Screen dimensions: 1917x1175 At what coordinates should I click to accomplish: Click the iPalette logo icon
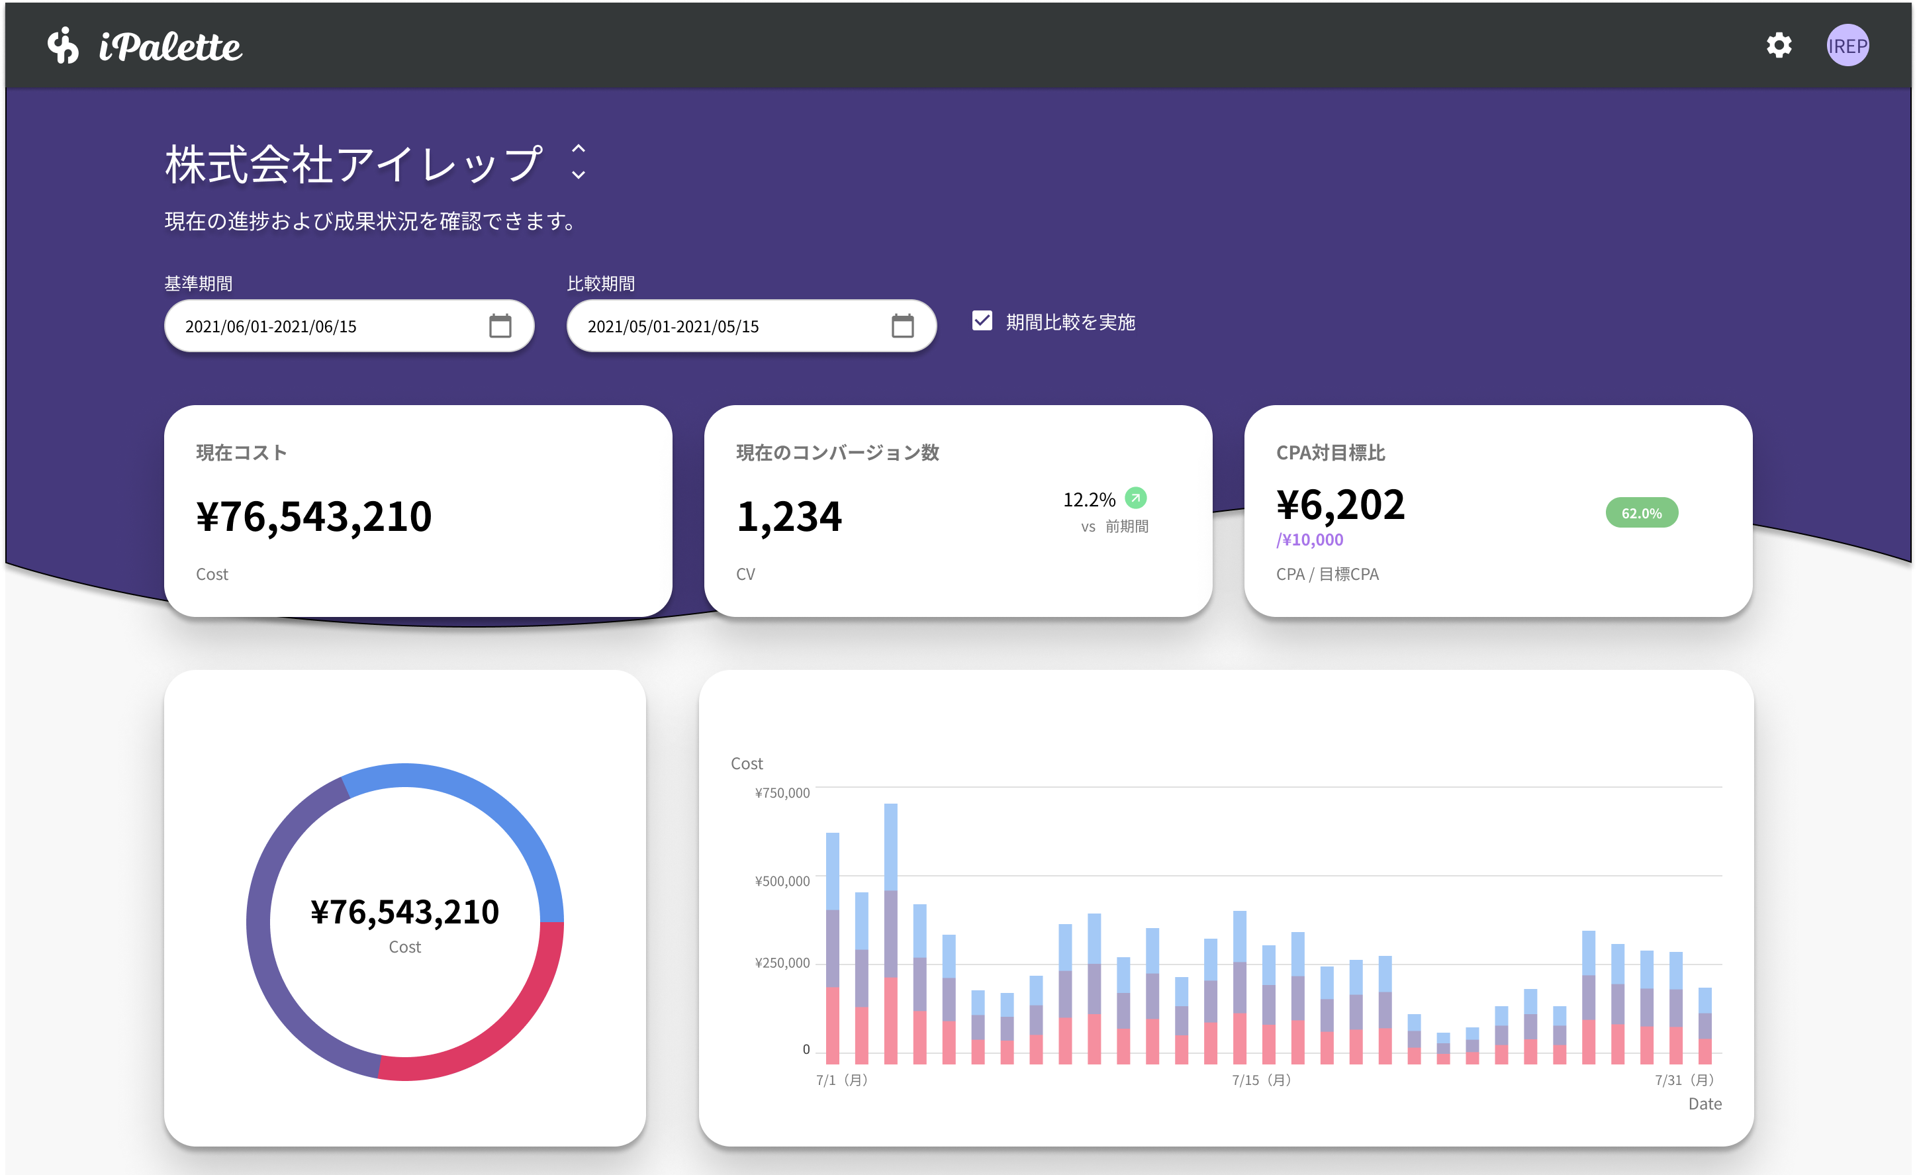click(63, 46)
